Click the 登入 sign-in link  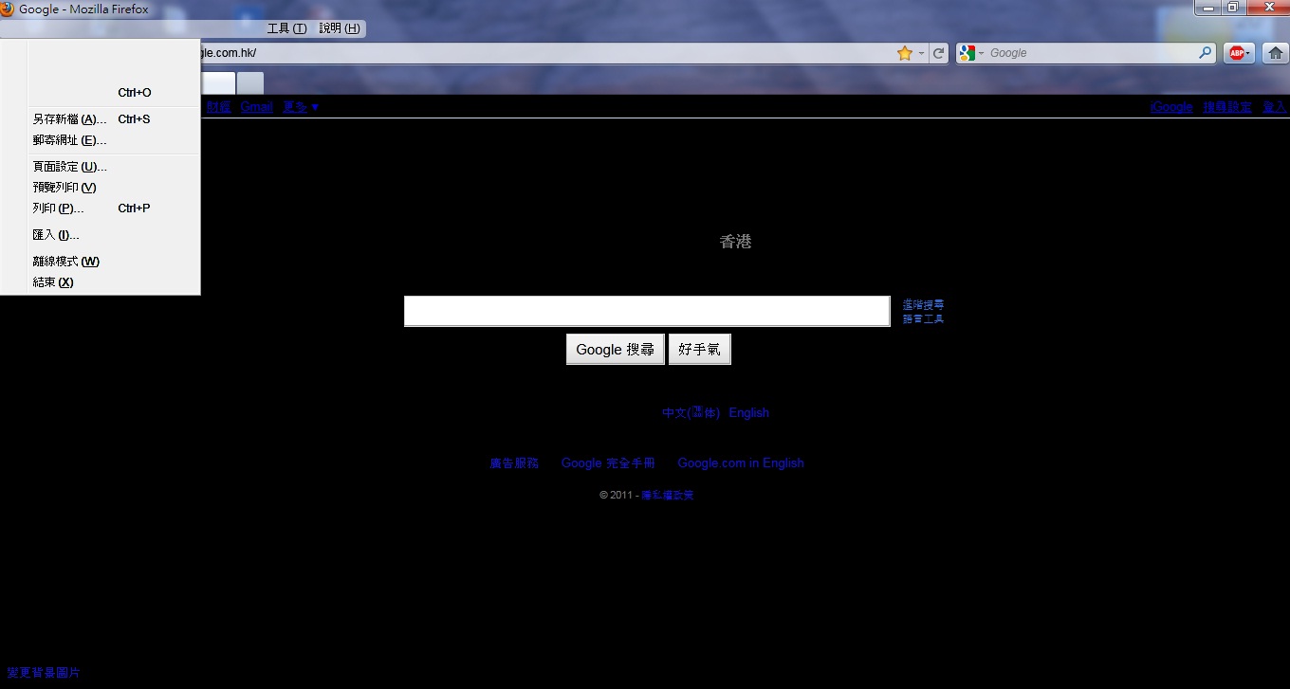point(1274,107)
